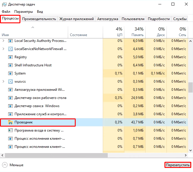Select the Диспетчер сеанса Windows name
The height and width of the screenshot is (172, 193).
pos(37,106)
